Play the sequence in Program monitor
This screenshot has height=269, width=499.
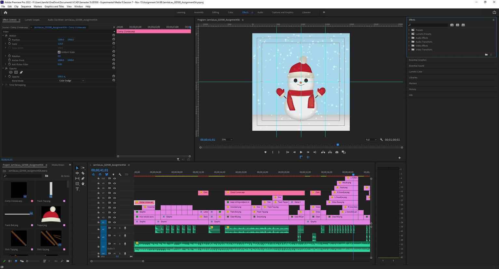point(301,152)
